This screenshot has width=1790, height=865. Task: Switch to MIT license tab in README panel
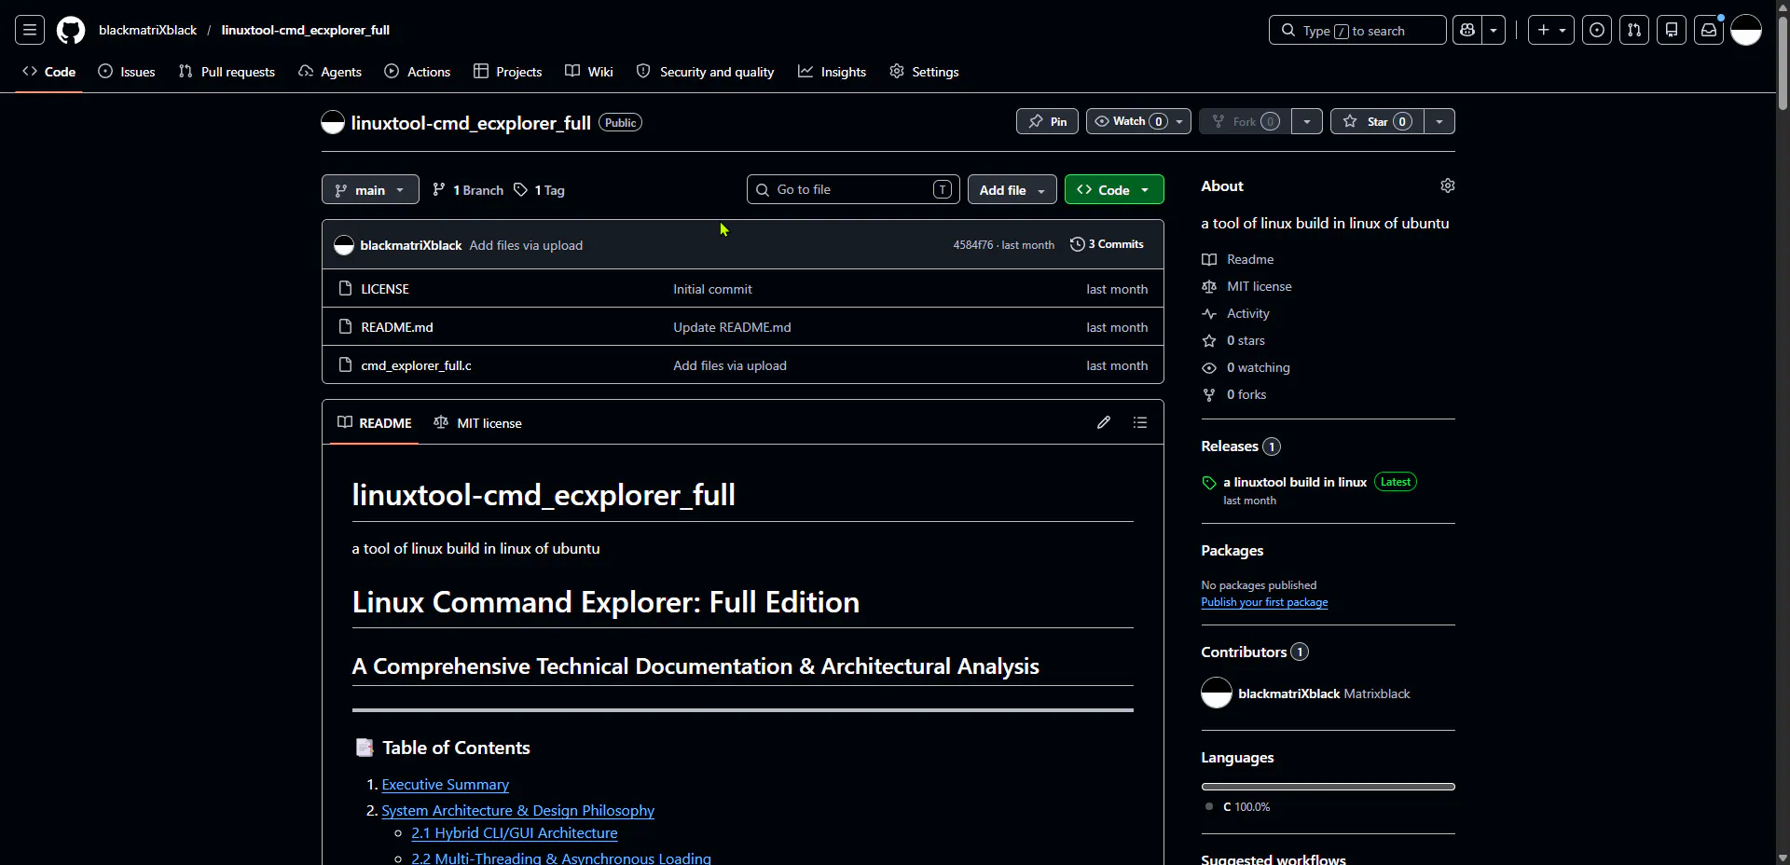point(478,423)
